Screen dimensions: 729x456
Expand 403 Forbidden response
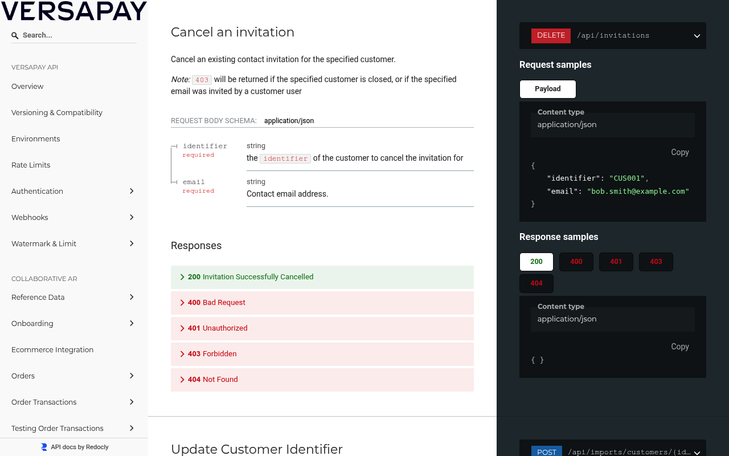(322, 354)
